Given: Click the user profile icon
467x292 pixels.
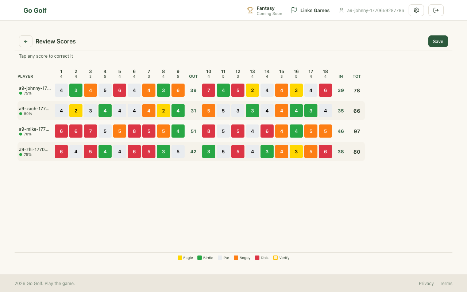Looking at the screenshot, I should click(x=341, y=10).
